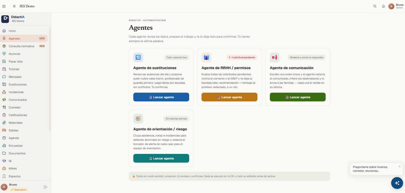The height and width of the screenshot is (193, 405).
Task: Click the IB graduation cap icon
Action: (4, 161)
